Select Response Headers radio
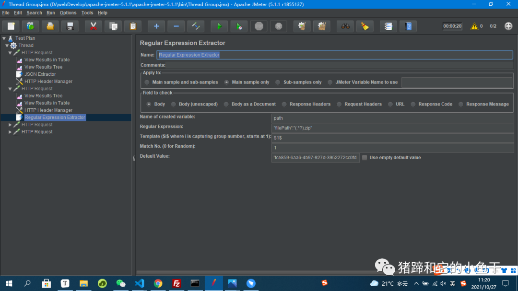518x291 pixels. click(284, 104)
